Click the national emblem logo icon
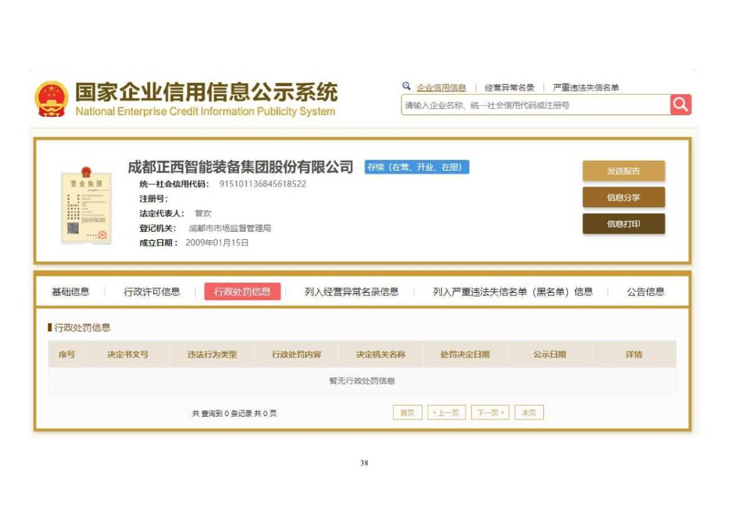The height and width of the screenshot is (515, 729). (x=51, y=99)
